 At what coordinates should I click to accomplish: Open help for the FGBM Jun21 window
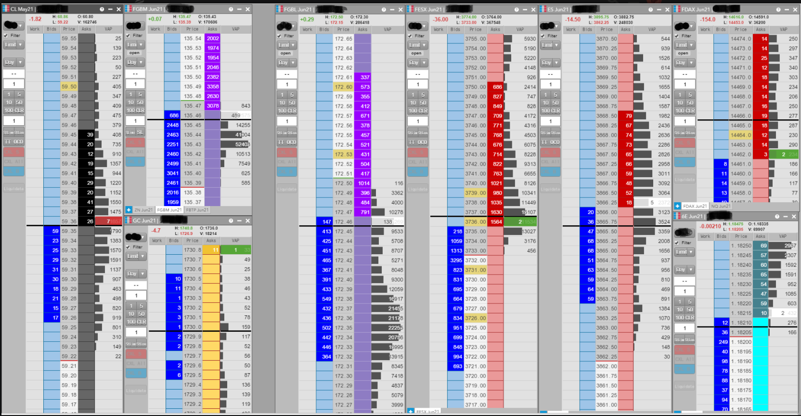pyautogui.click(x=231, y=9)
